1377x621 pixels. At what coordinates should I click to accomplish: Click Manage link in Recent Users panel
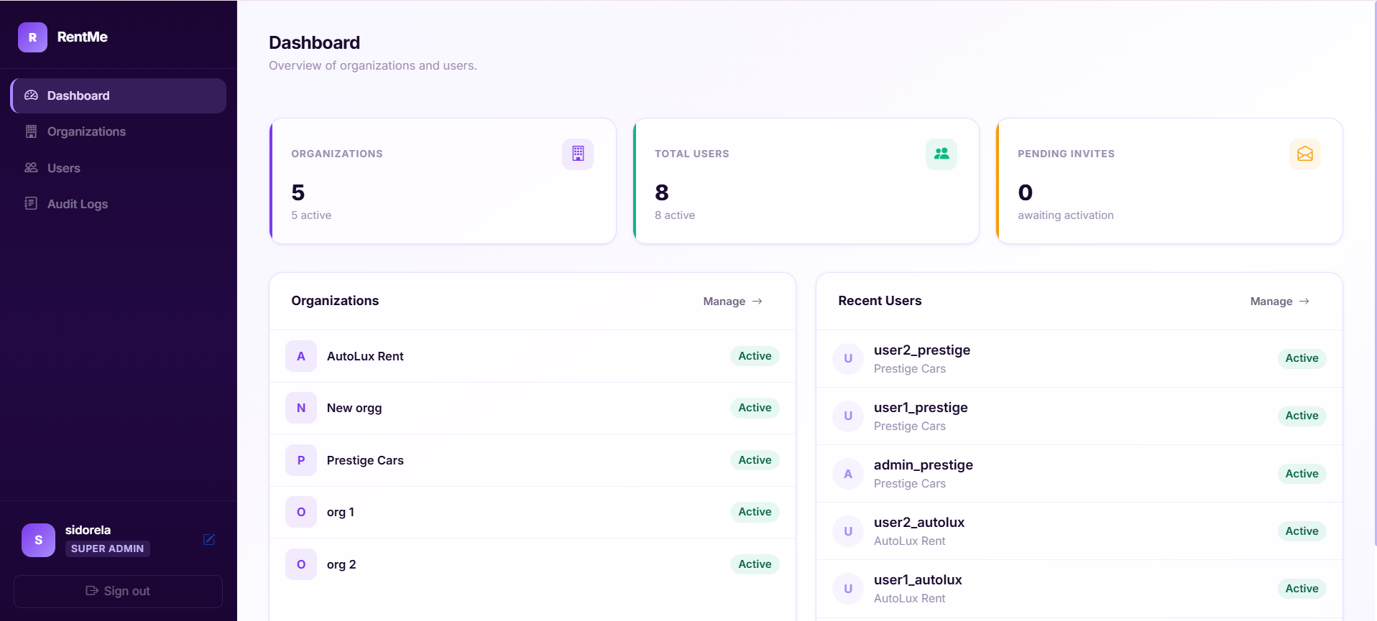(1279, 302)
